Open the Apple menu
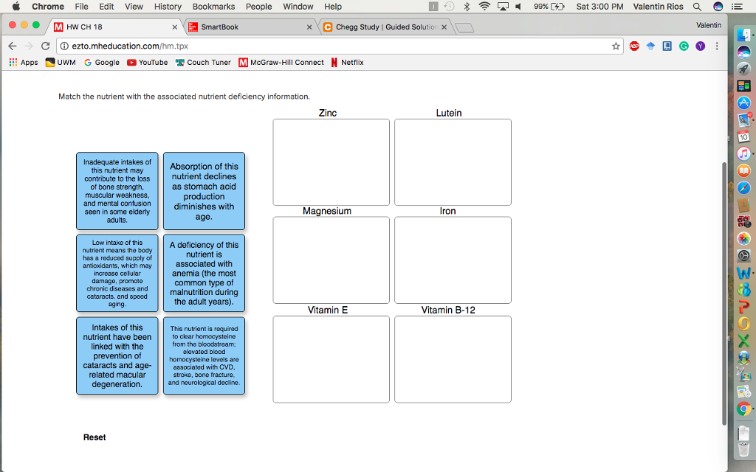 (x=16, y=6)
